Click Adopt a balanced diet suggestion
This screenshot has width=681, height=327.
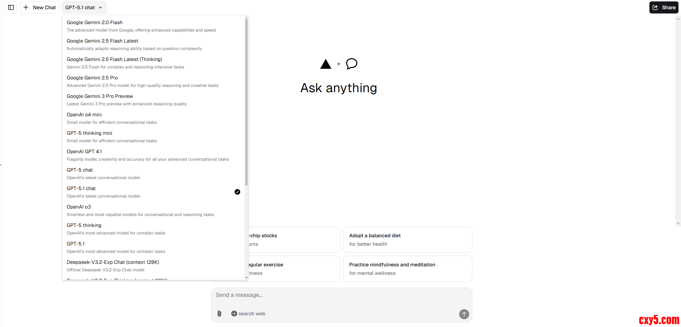click(x=407, y=240)
